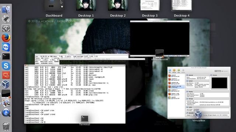The width and height of the screenshot is (236, 132).
Task: Click the Terminal app badge icon
Action: [x=84, y=119]
